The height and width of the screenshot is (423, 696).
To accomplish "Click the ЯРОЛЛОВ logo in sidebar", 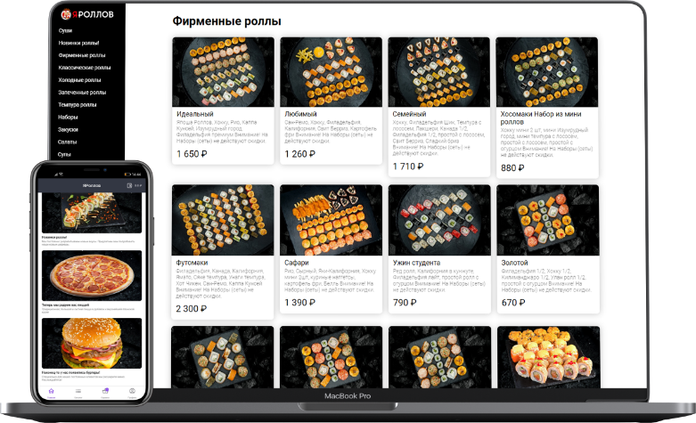I will point(87,14).
